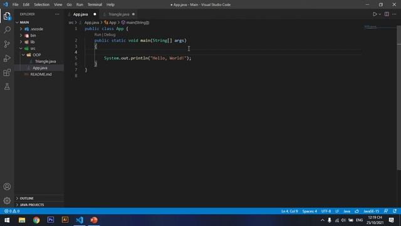This screenshot has height=226, width=401.
Task: Open the Terminal menu
Action: click(95, 4)
